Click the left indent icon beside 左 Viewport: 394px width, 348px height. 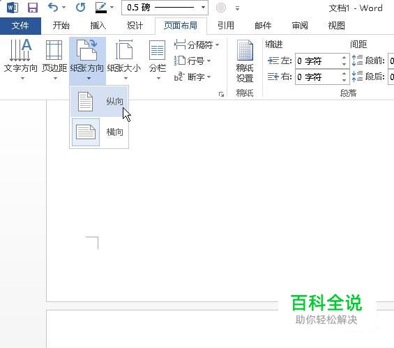click(273, 61)
